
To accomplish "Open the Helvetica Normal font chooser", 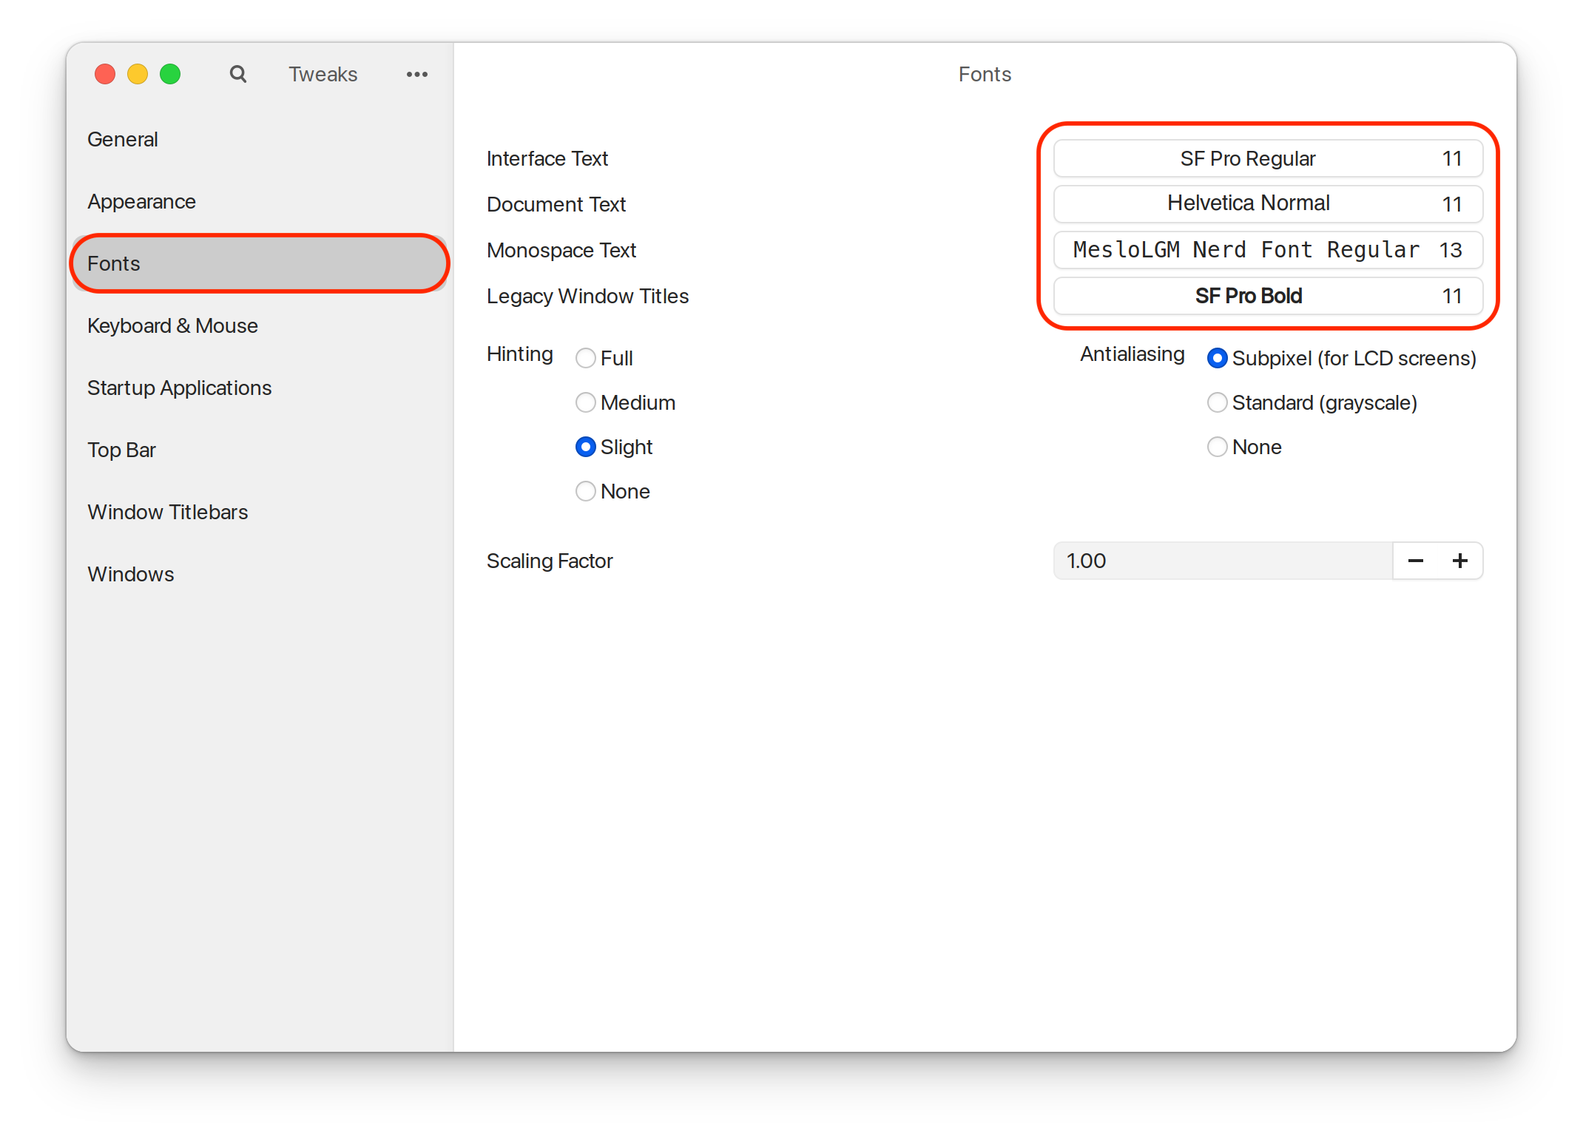I will (1267, 204).
